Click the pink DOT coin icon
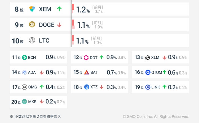This screenshot has height=123, width=199. click(x=86, y=57)
